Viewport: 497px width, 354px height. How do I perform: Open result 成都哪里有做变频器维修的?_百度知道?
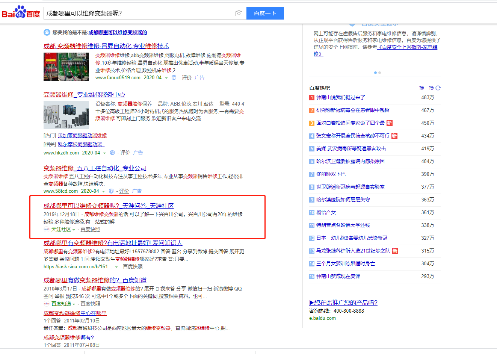tap(95, 280)
